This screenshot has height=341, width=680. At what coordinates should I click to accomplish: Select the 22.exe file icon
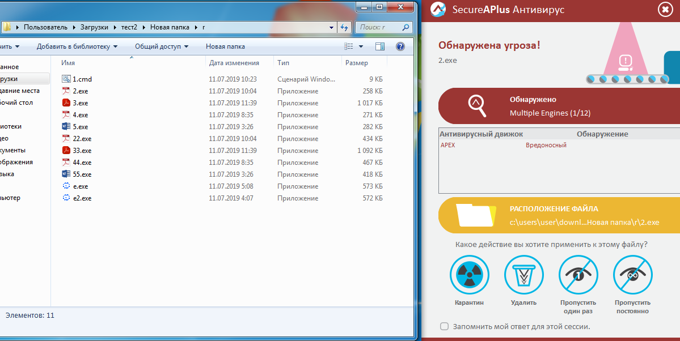pos(66,139)
